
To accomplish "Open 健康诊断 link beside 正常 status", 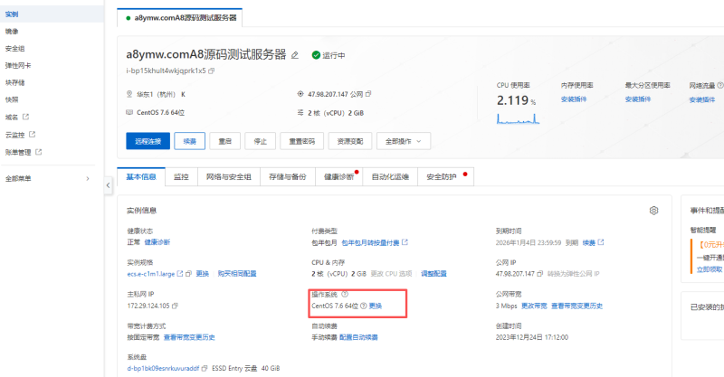I will pos(157,242).
